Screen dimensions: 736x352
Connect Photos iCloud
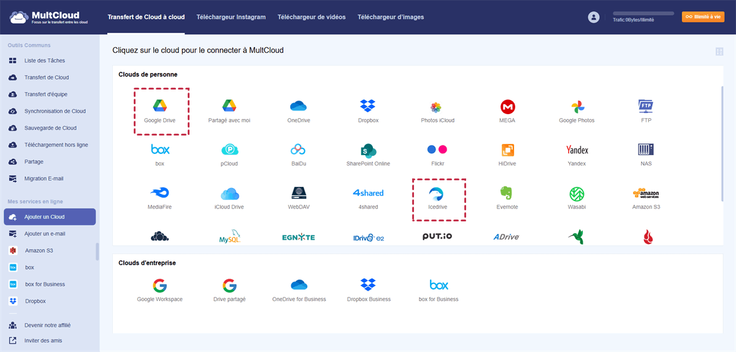pyautogui.click(x=437, y=111)
